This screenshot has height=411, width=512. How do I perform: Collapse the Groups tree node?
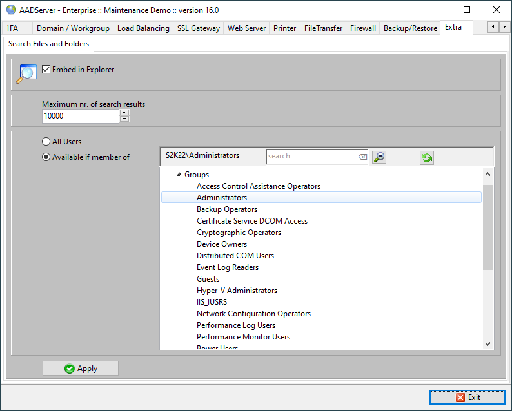coord(179,175)
